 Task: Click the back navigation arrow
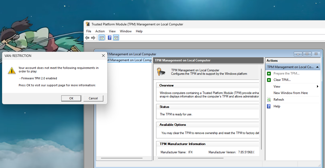[x=87, y=37]
